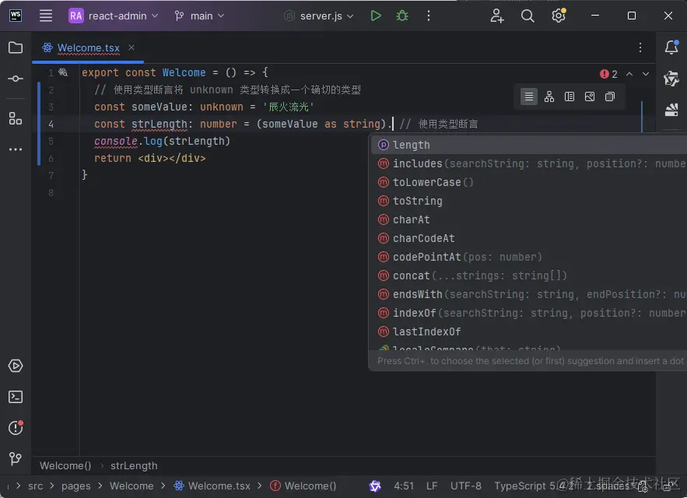Run server.js with the green play button
Viewport: 687px width, 498px height.
coord(376,16)
